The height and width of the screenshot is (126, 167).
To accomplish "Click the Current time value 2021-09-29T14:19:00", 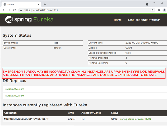I will [142, 43].
